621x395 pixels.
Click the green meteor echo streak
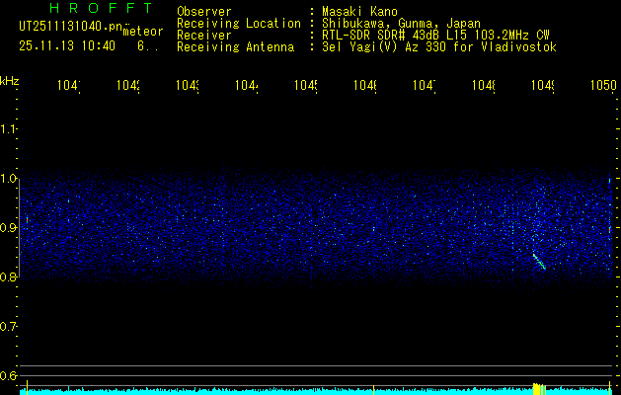coord(538,261)
